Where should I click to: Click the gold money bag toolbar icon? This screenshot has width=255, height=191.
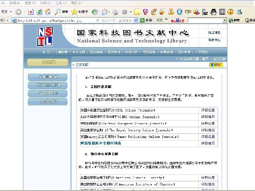(171, 12)
